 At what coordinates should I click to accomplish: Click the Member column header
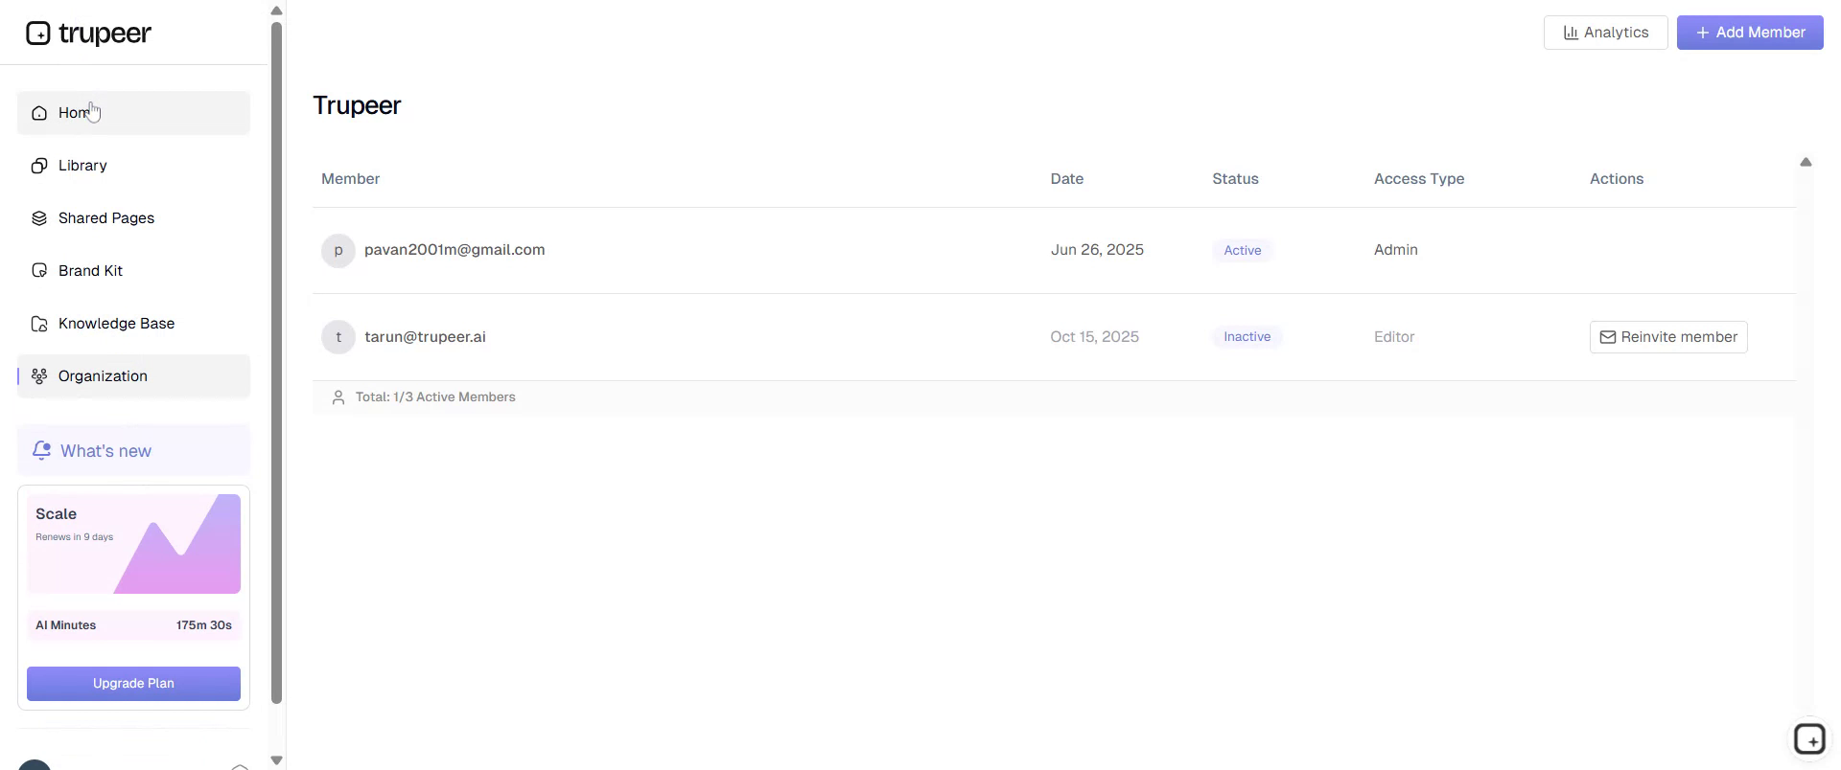(350, 179)
